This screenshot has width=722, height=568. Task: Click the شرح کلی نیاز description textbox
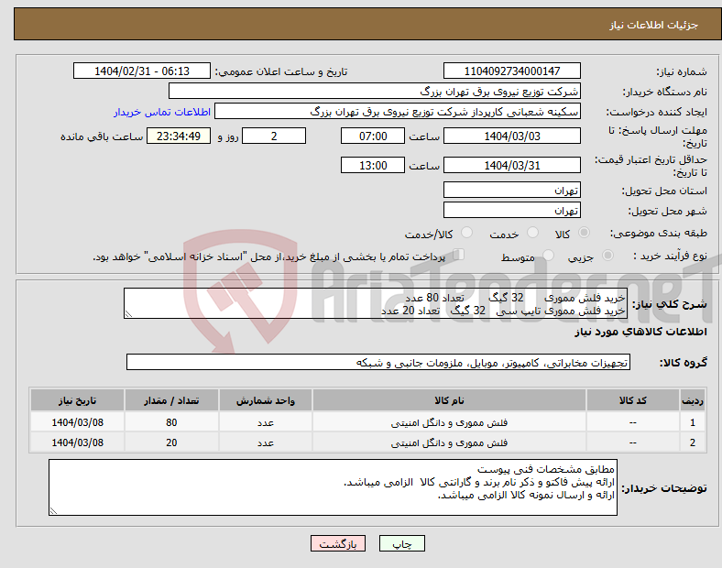tap(376, 303)
